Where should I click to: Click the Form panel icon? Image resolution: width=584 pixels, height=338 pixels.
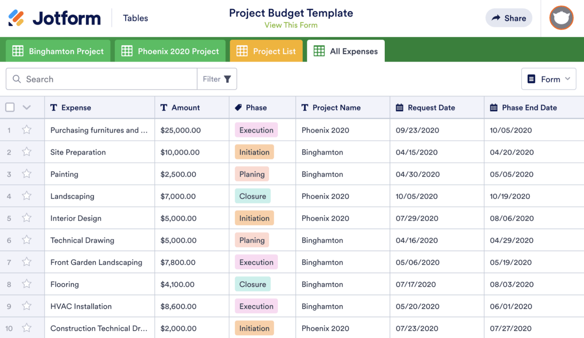tap(532, 79)
